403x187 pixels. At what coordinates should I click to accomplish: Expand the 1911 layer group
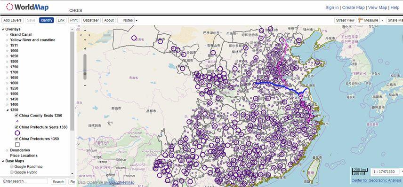(8, 46)
